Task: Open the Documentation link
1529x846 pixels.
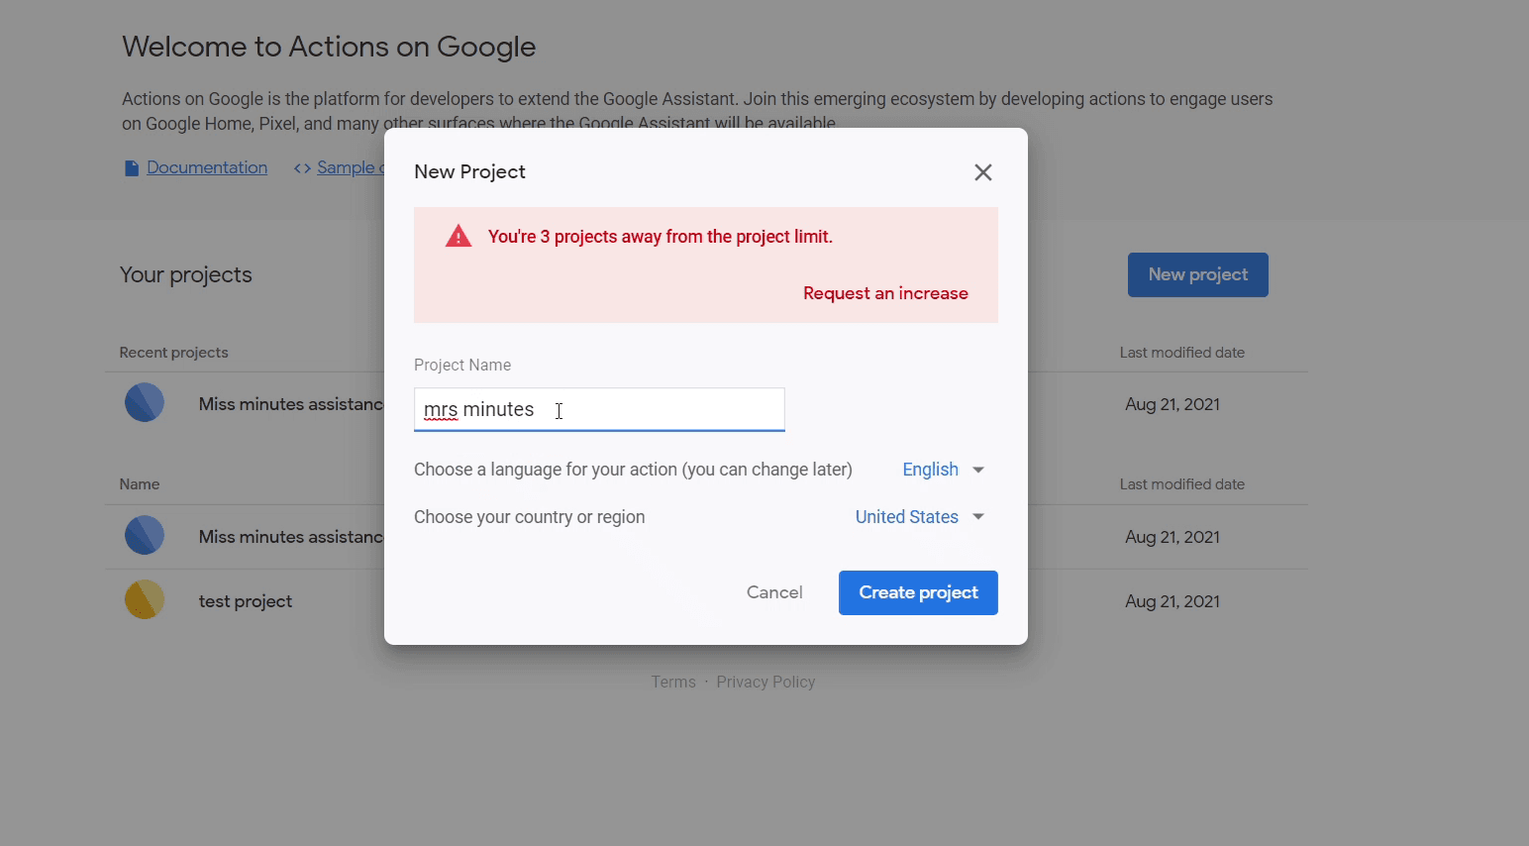Action: coord(206,167)
